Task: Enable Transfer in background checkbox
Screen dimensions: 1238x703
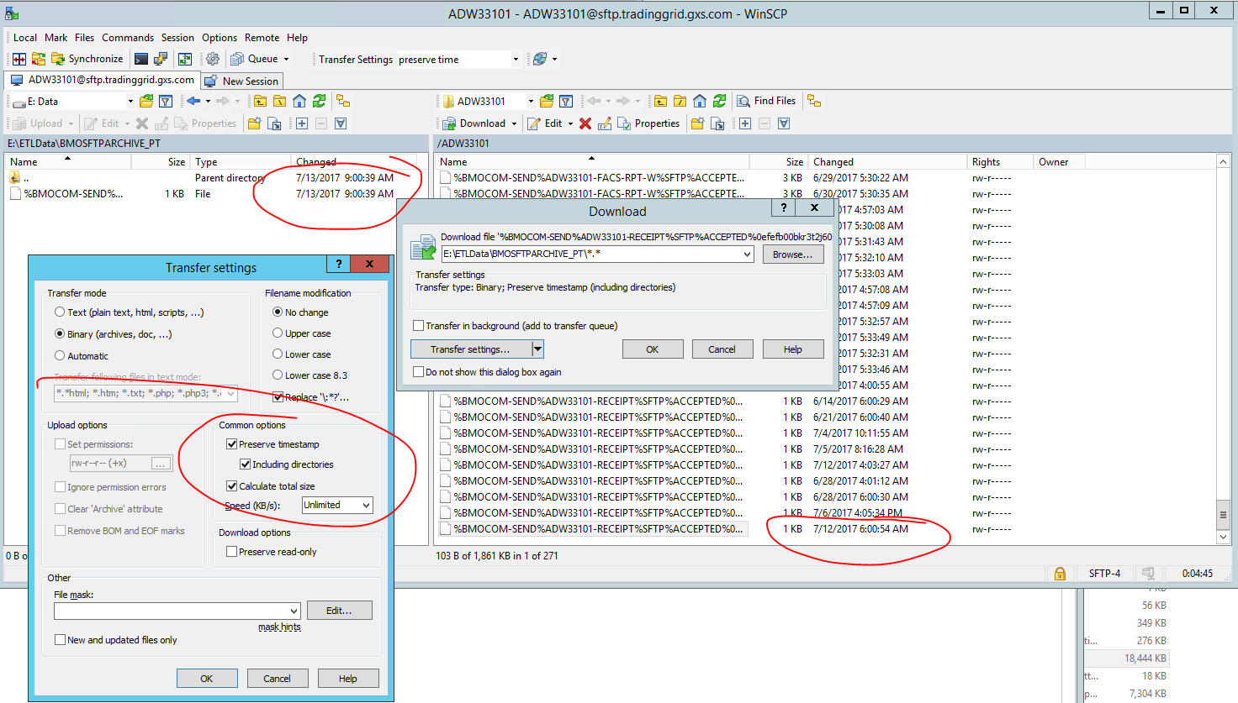Action: coord(419,326)
